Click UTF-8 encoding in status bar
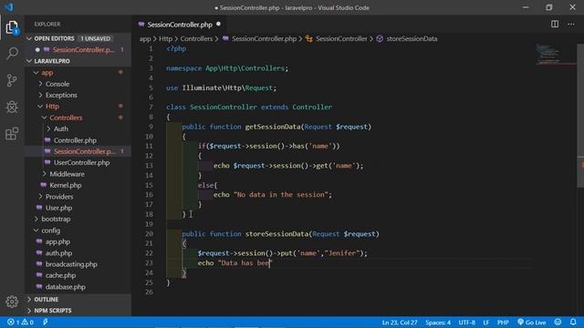Image resolution: width=584 pixels, height=328 pixels. click(466, 323)
